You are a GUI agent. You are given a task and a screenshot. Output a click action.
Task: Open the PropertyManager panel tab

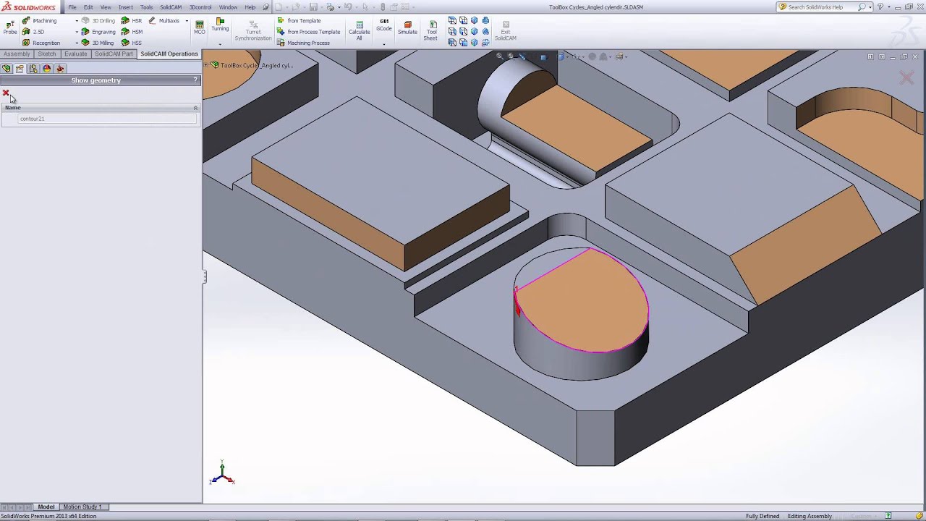click(20, 69)
